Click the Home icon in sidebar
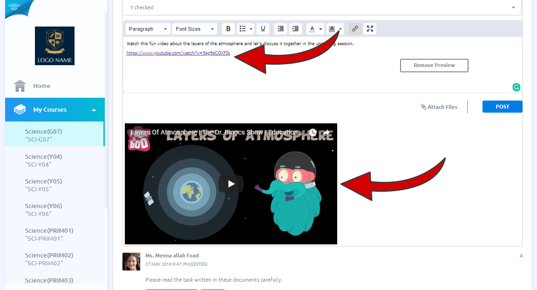537x290 pixels. [x=20, y=86]
